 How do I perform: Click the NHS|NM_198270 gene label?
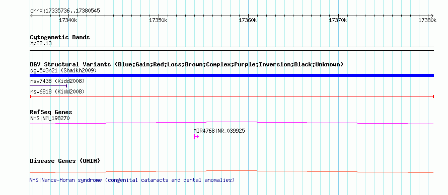point(50,118)
